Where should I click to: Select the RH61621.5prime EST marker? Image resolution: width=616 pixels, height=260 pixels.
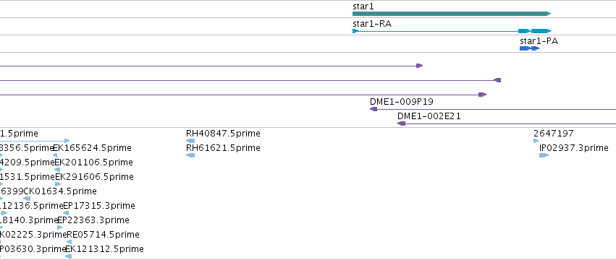click(190, 155)
